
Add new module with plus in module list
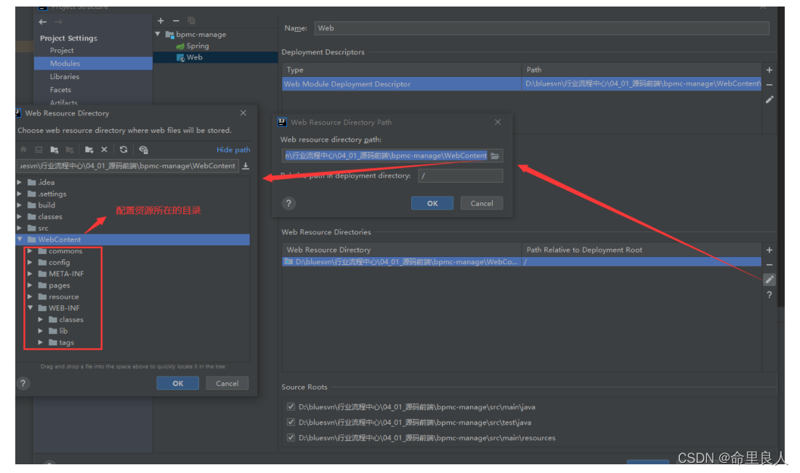pos(161,21)
